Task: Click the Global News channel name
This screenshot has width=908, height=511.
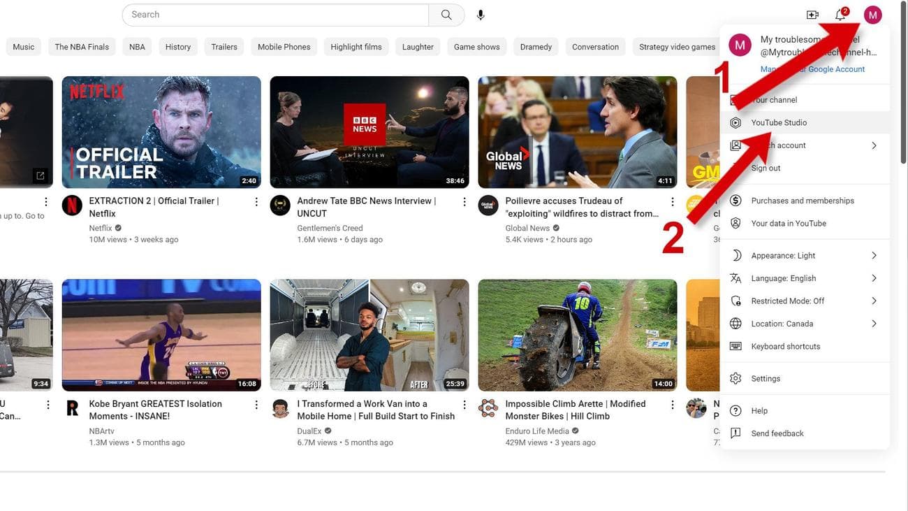Action: tap(527, 229)
